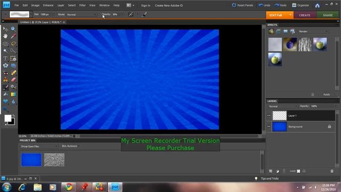Open brush preset picker dropdown
Viewport: 341px width, 192px height.
pyautogui.click(x=31, y=14)
